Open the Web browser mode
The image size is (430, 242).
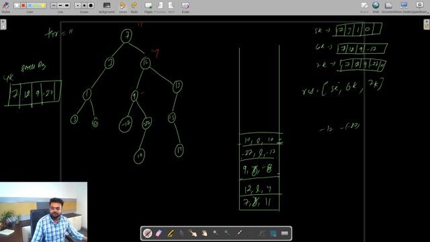[x=376, y=7]
